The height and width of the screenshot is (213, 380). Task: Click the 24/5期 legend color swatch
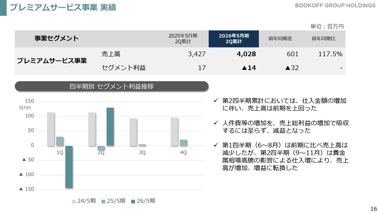coord(74,201)
